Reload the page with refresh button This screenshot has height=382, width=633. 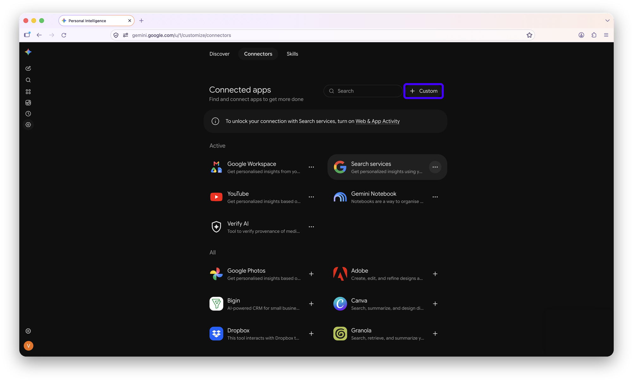point(64,35)
